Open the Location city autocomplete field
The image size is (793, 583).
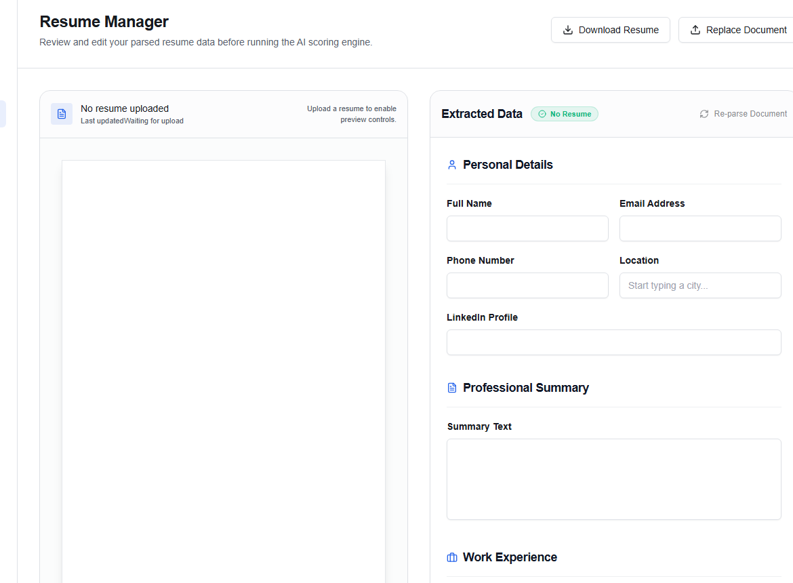tap(700, 285)
